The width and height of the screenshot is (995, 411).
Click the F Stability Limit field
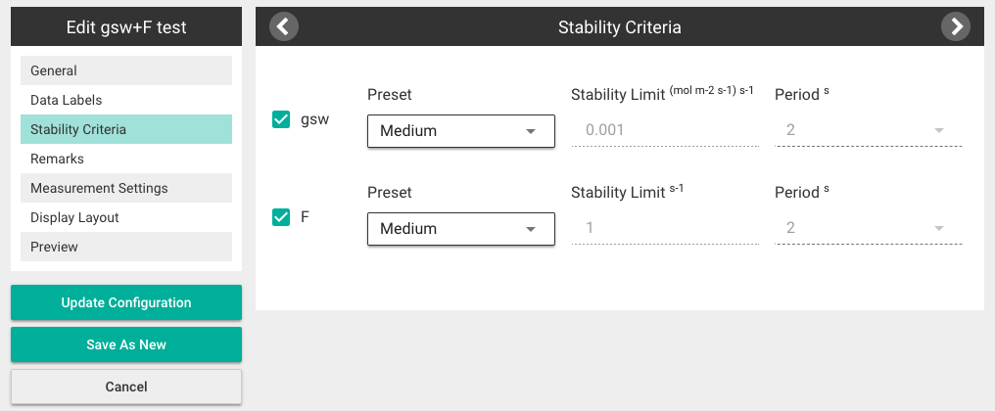(x=665, y=228)
